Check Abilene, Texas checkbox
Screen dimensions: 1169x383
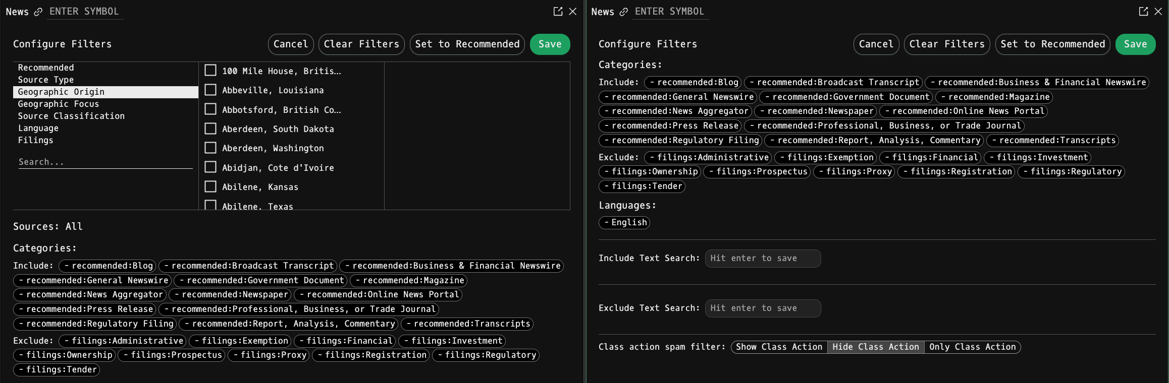pyautogui.click(x=210, y=205)
